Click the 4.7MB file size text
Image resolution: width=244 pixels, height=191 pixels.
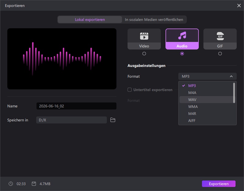(x=45, y=184)
